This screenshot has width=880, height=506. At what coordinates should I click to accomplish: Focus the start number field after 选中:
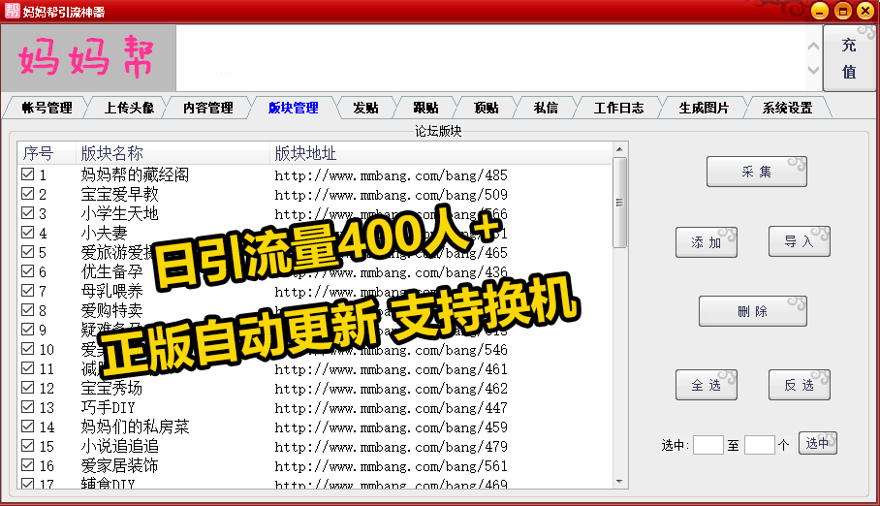point(708,445)
